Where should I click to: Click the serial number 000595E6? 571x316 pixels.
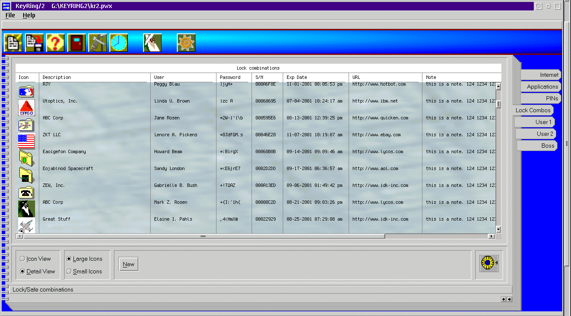coord(265,118)
